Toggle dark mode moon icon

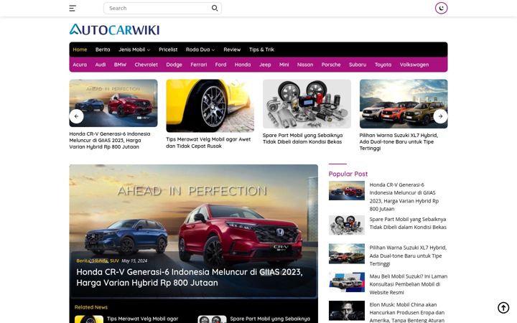click(441, 8)
